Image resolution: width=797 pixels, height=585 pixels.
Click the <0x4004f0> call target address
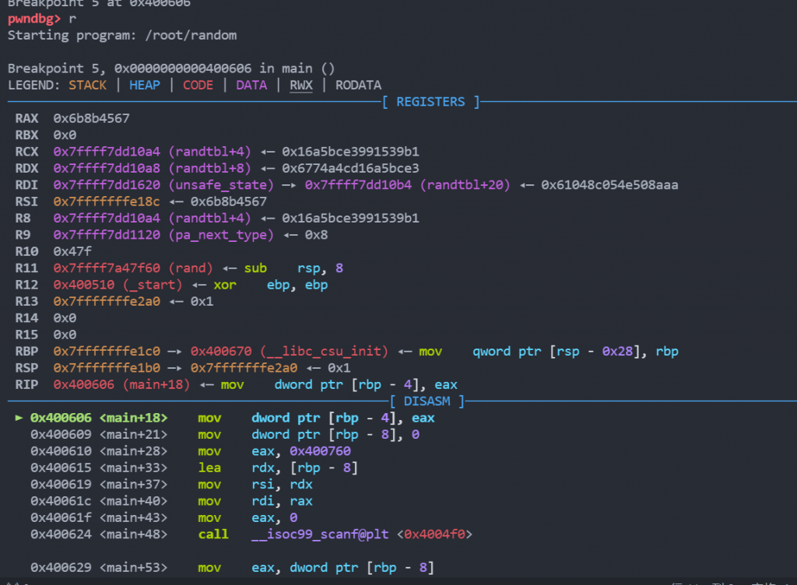tap(434, 534)
